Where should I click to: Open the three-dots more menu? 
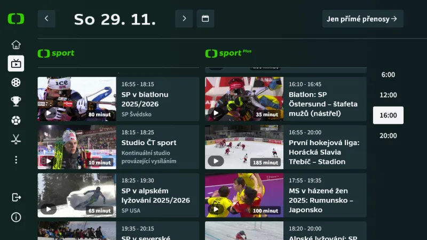tap(16, 159)
